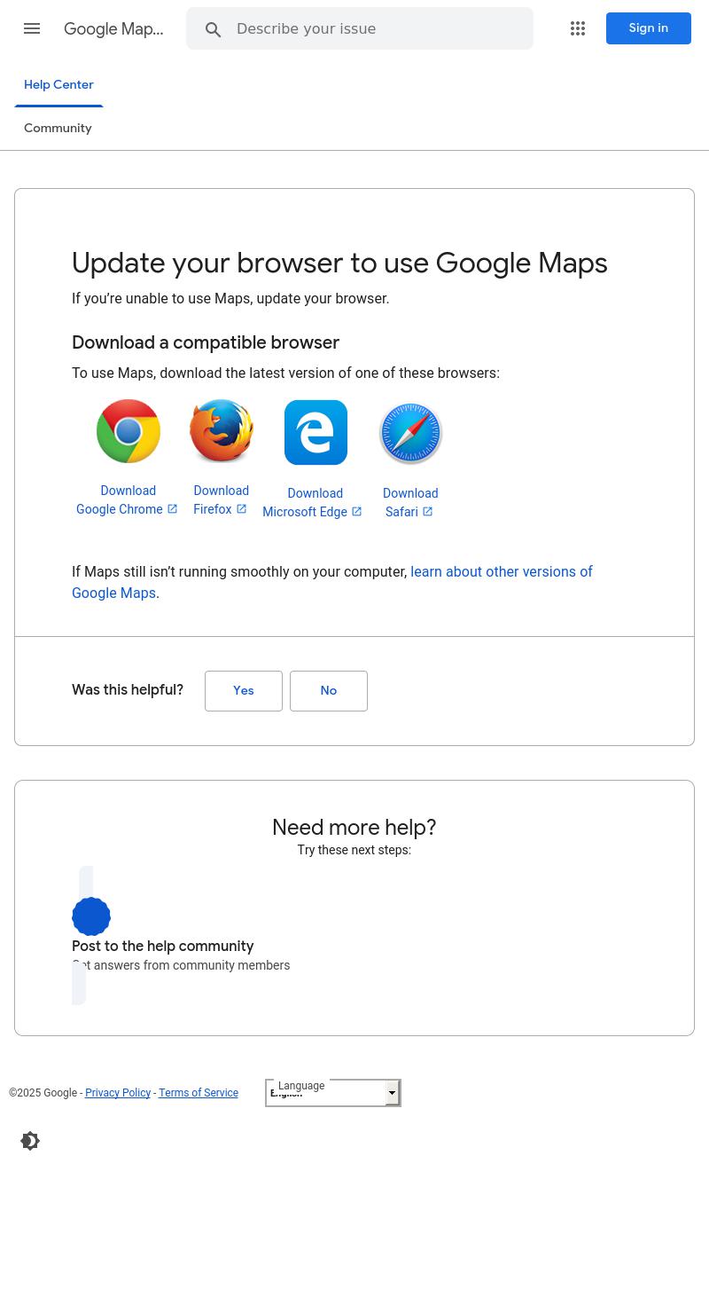The image size is (709, 1297).
Task: Open the Language dropdown
Action: point(333,1093)
